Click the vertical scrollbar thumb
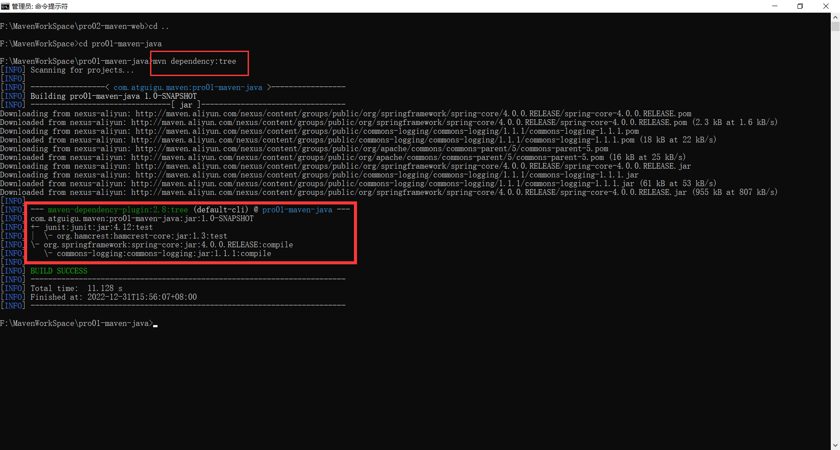The height and width of the screenshot is (450, 840). (x=835, y=26)
